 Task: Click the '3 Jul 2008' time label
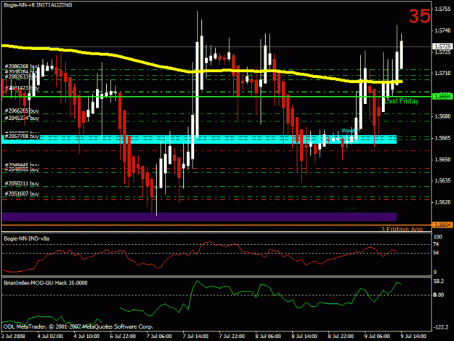point(13,337)
